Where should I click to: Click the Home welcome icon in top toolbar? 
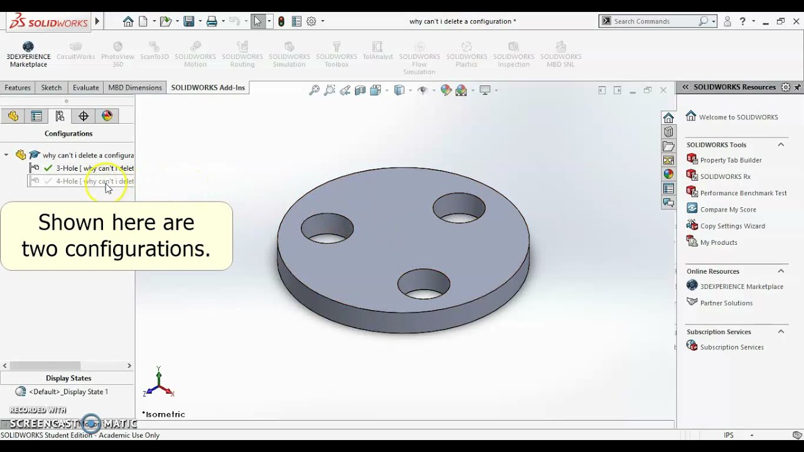[128, 21]
